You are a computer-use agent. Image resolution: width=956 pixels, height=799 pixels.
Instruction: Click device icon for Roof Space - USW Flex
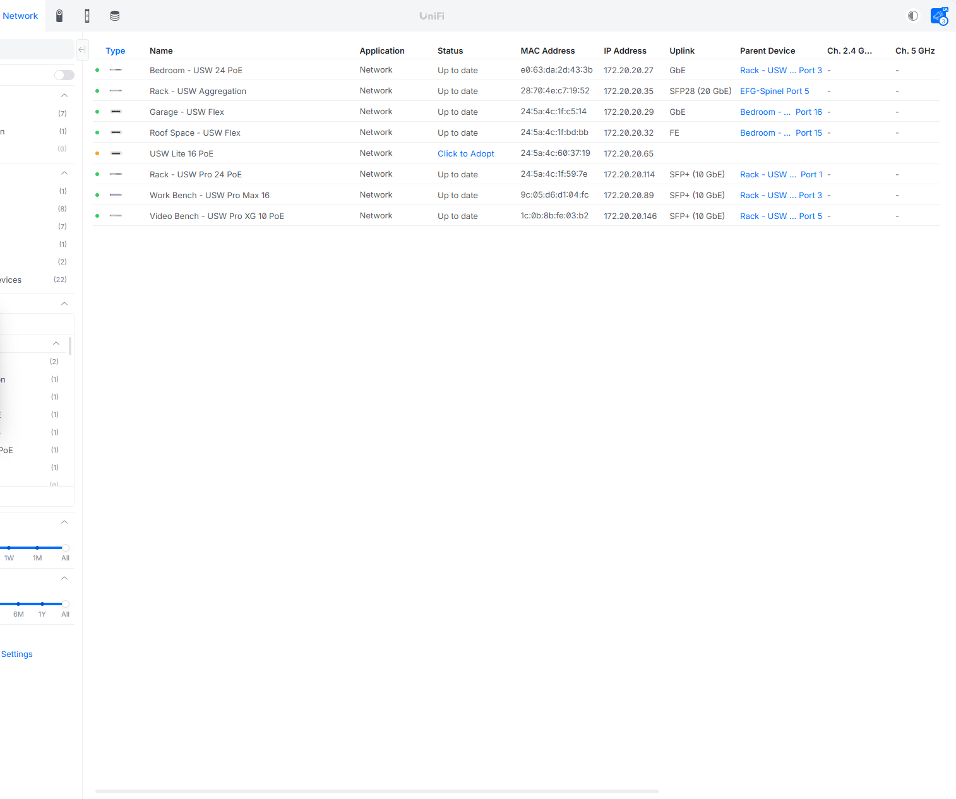(x=116, y=133)
